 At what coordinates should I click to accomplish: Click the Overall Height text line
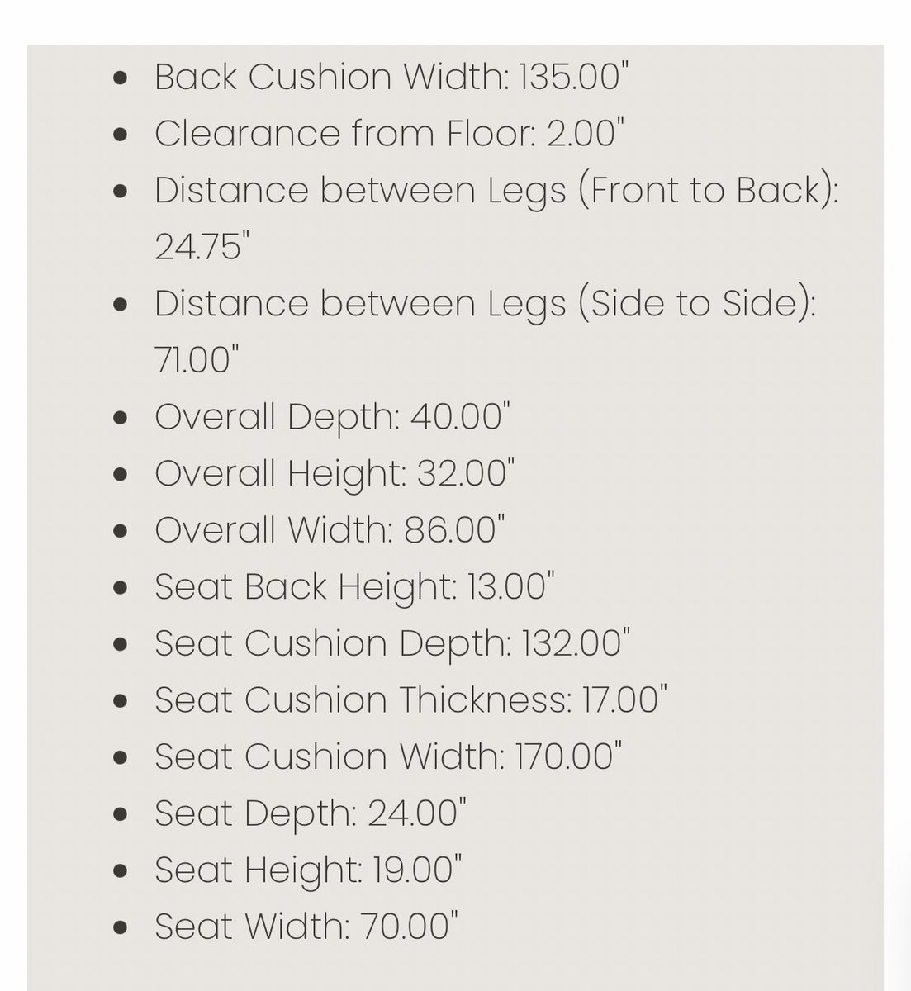coord(335,474)
